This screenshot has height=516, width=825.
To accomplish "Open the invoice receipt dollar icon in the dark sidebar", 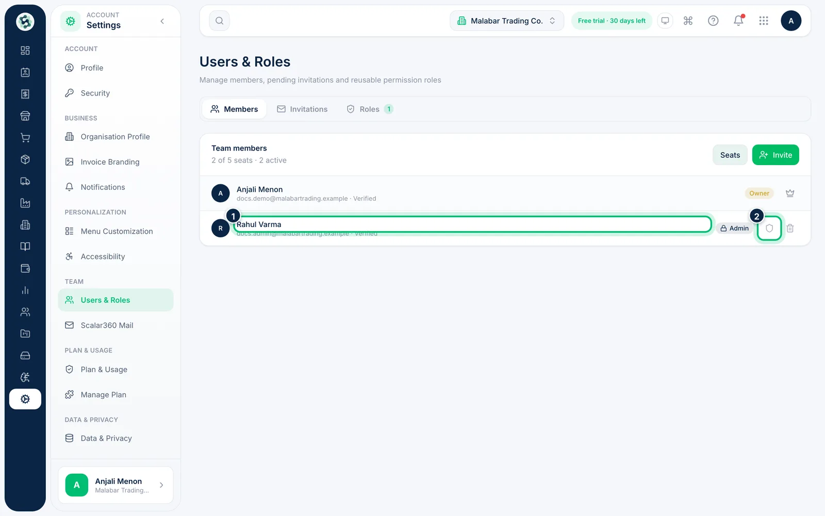I will pyautogui.click(x=25, y=94).
